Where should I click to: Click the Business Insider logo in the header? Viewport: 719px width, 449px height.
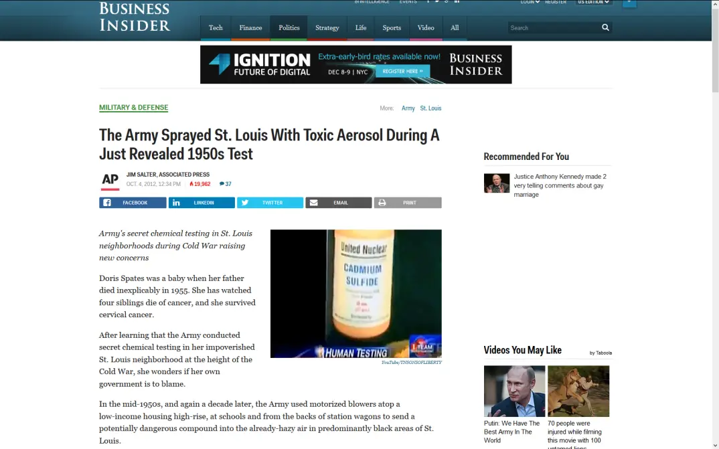(x=135, y=17)
